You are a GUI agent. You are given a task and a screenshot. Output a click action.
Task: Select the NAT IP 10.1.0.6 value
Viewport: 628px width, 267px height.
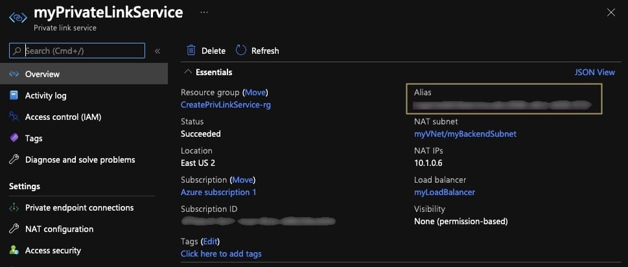tap(428, 163)
